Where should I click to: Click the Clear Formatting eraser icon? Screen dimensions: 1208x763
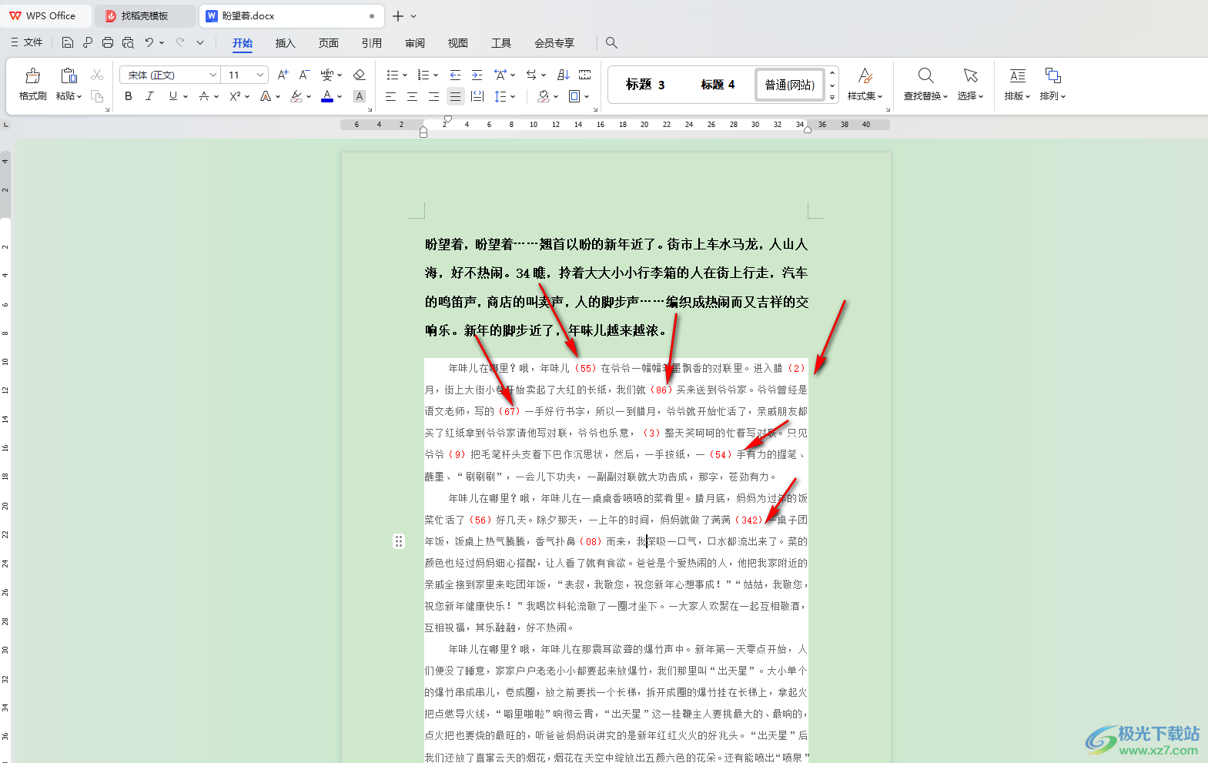(x=359, y=75)
